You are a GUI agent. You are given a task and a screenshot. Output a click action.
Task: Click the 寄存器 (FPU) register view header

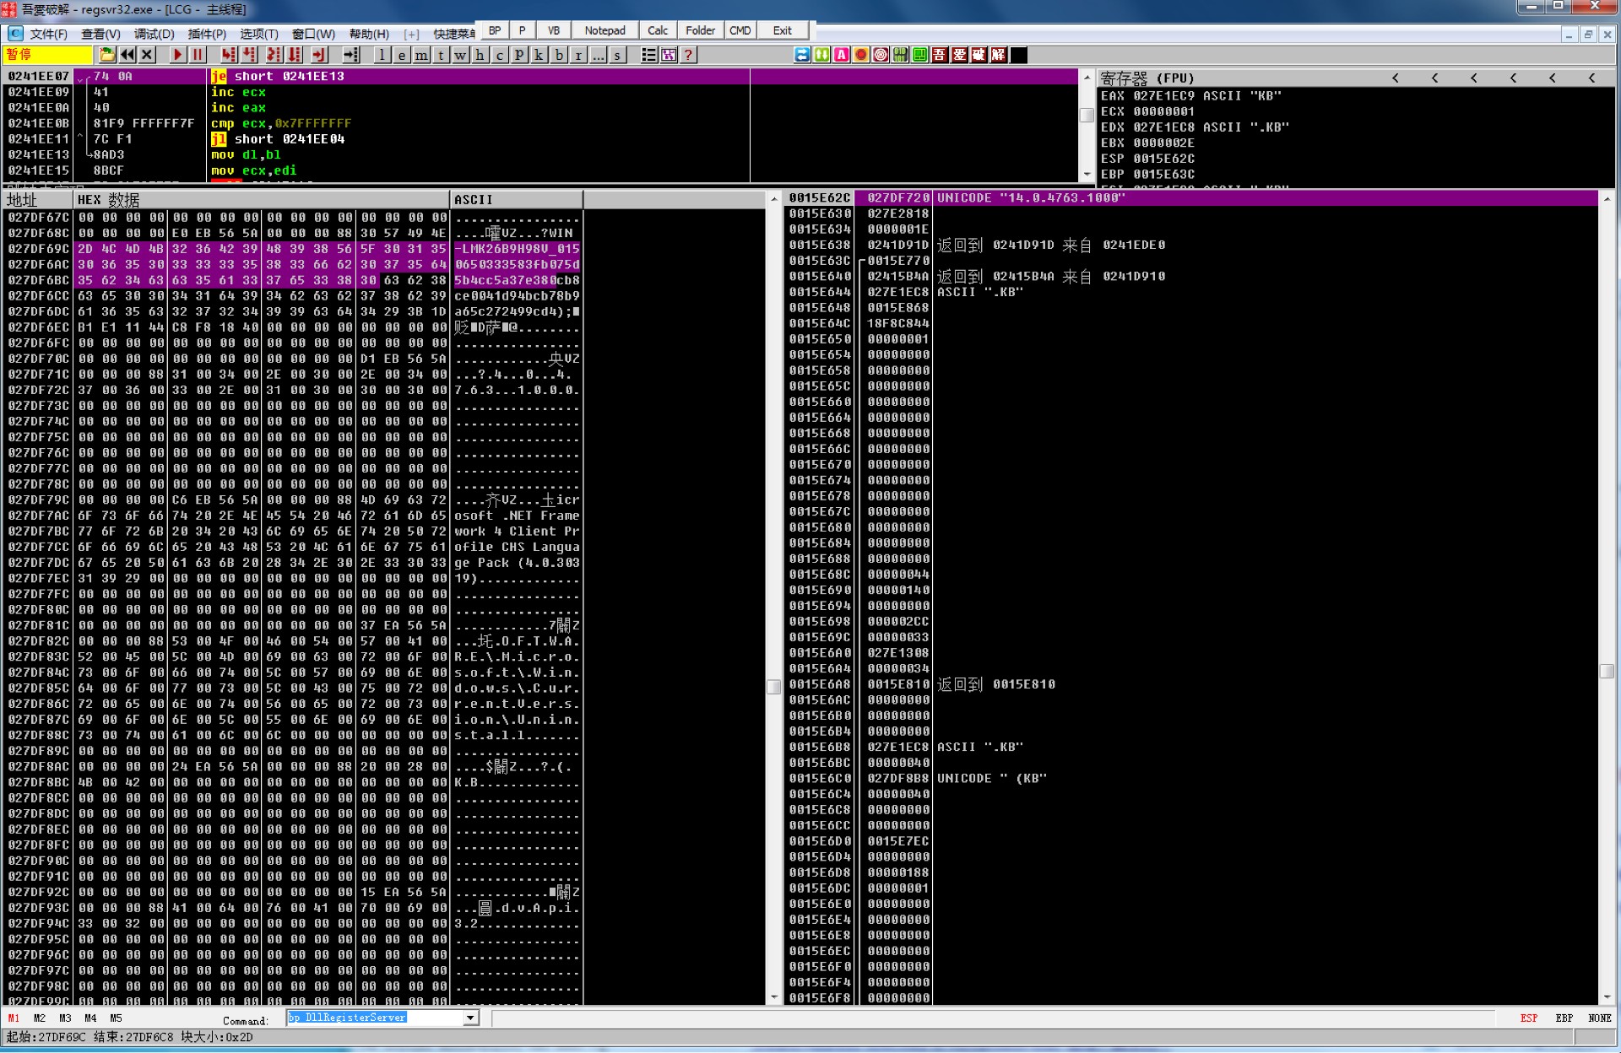click(x=1147, y=78)
